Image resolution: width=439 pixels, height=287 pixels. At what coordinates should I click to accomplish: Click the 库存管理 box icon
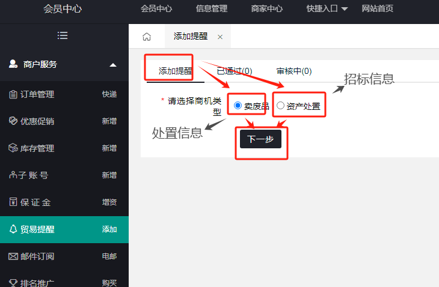[x=13, y=148]
